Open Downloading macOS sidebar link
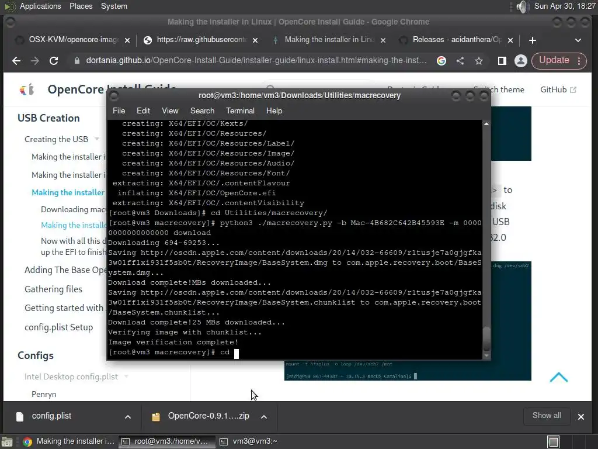598x449 pixels. coord(74,209)
